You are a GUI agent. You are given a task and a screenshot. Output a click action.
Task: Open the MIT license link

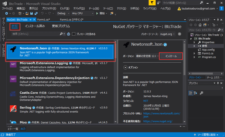146,101
